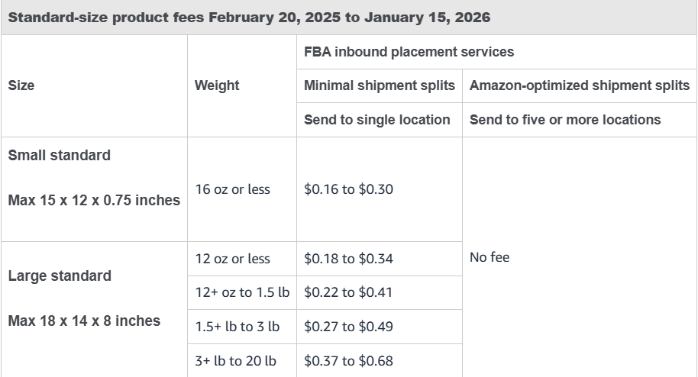Viewport: 698px width, 377px height.
Task: Click the Large standard size label
Action: click(x=60, y=275)
